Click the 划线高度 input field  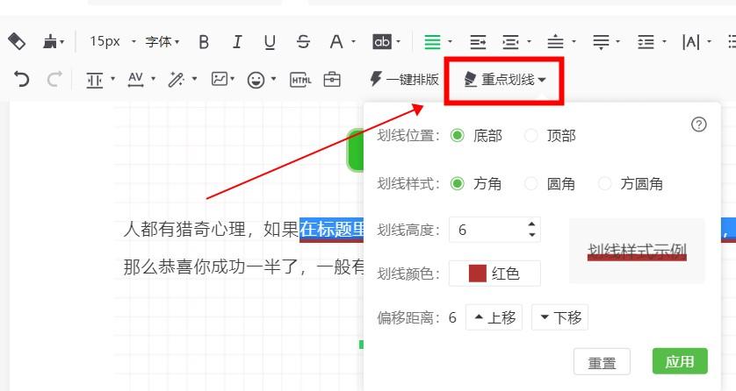click(x=494, y=230)
